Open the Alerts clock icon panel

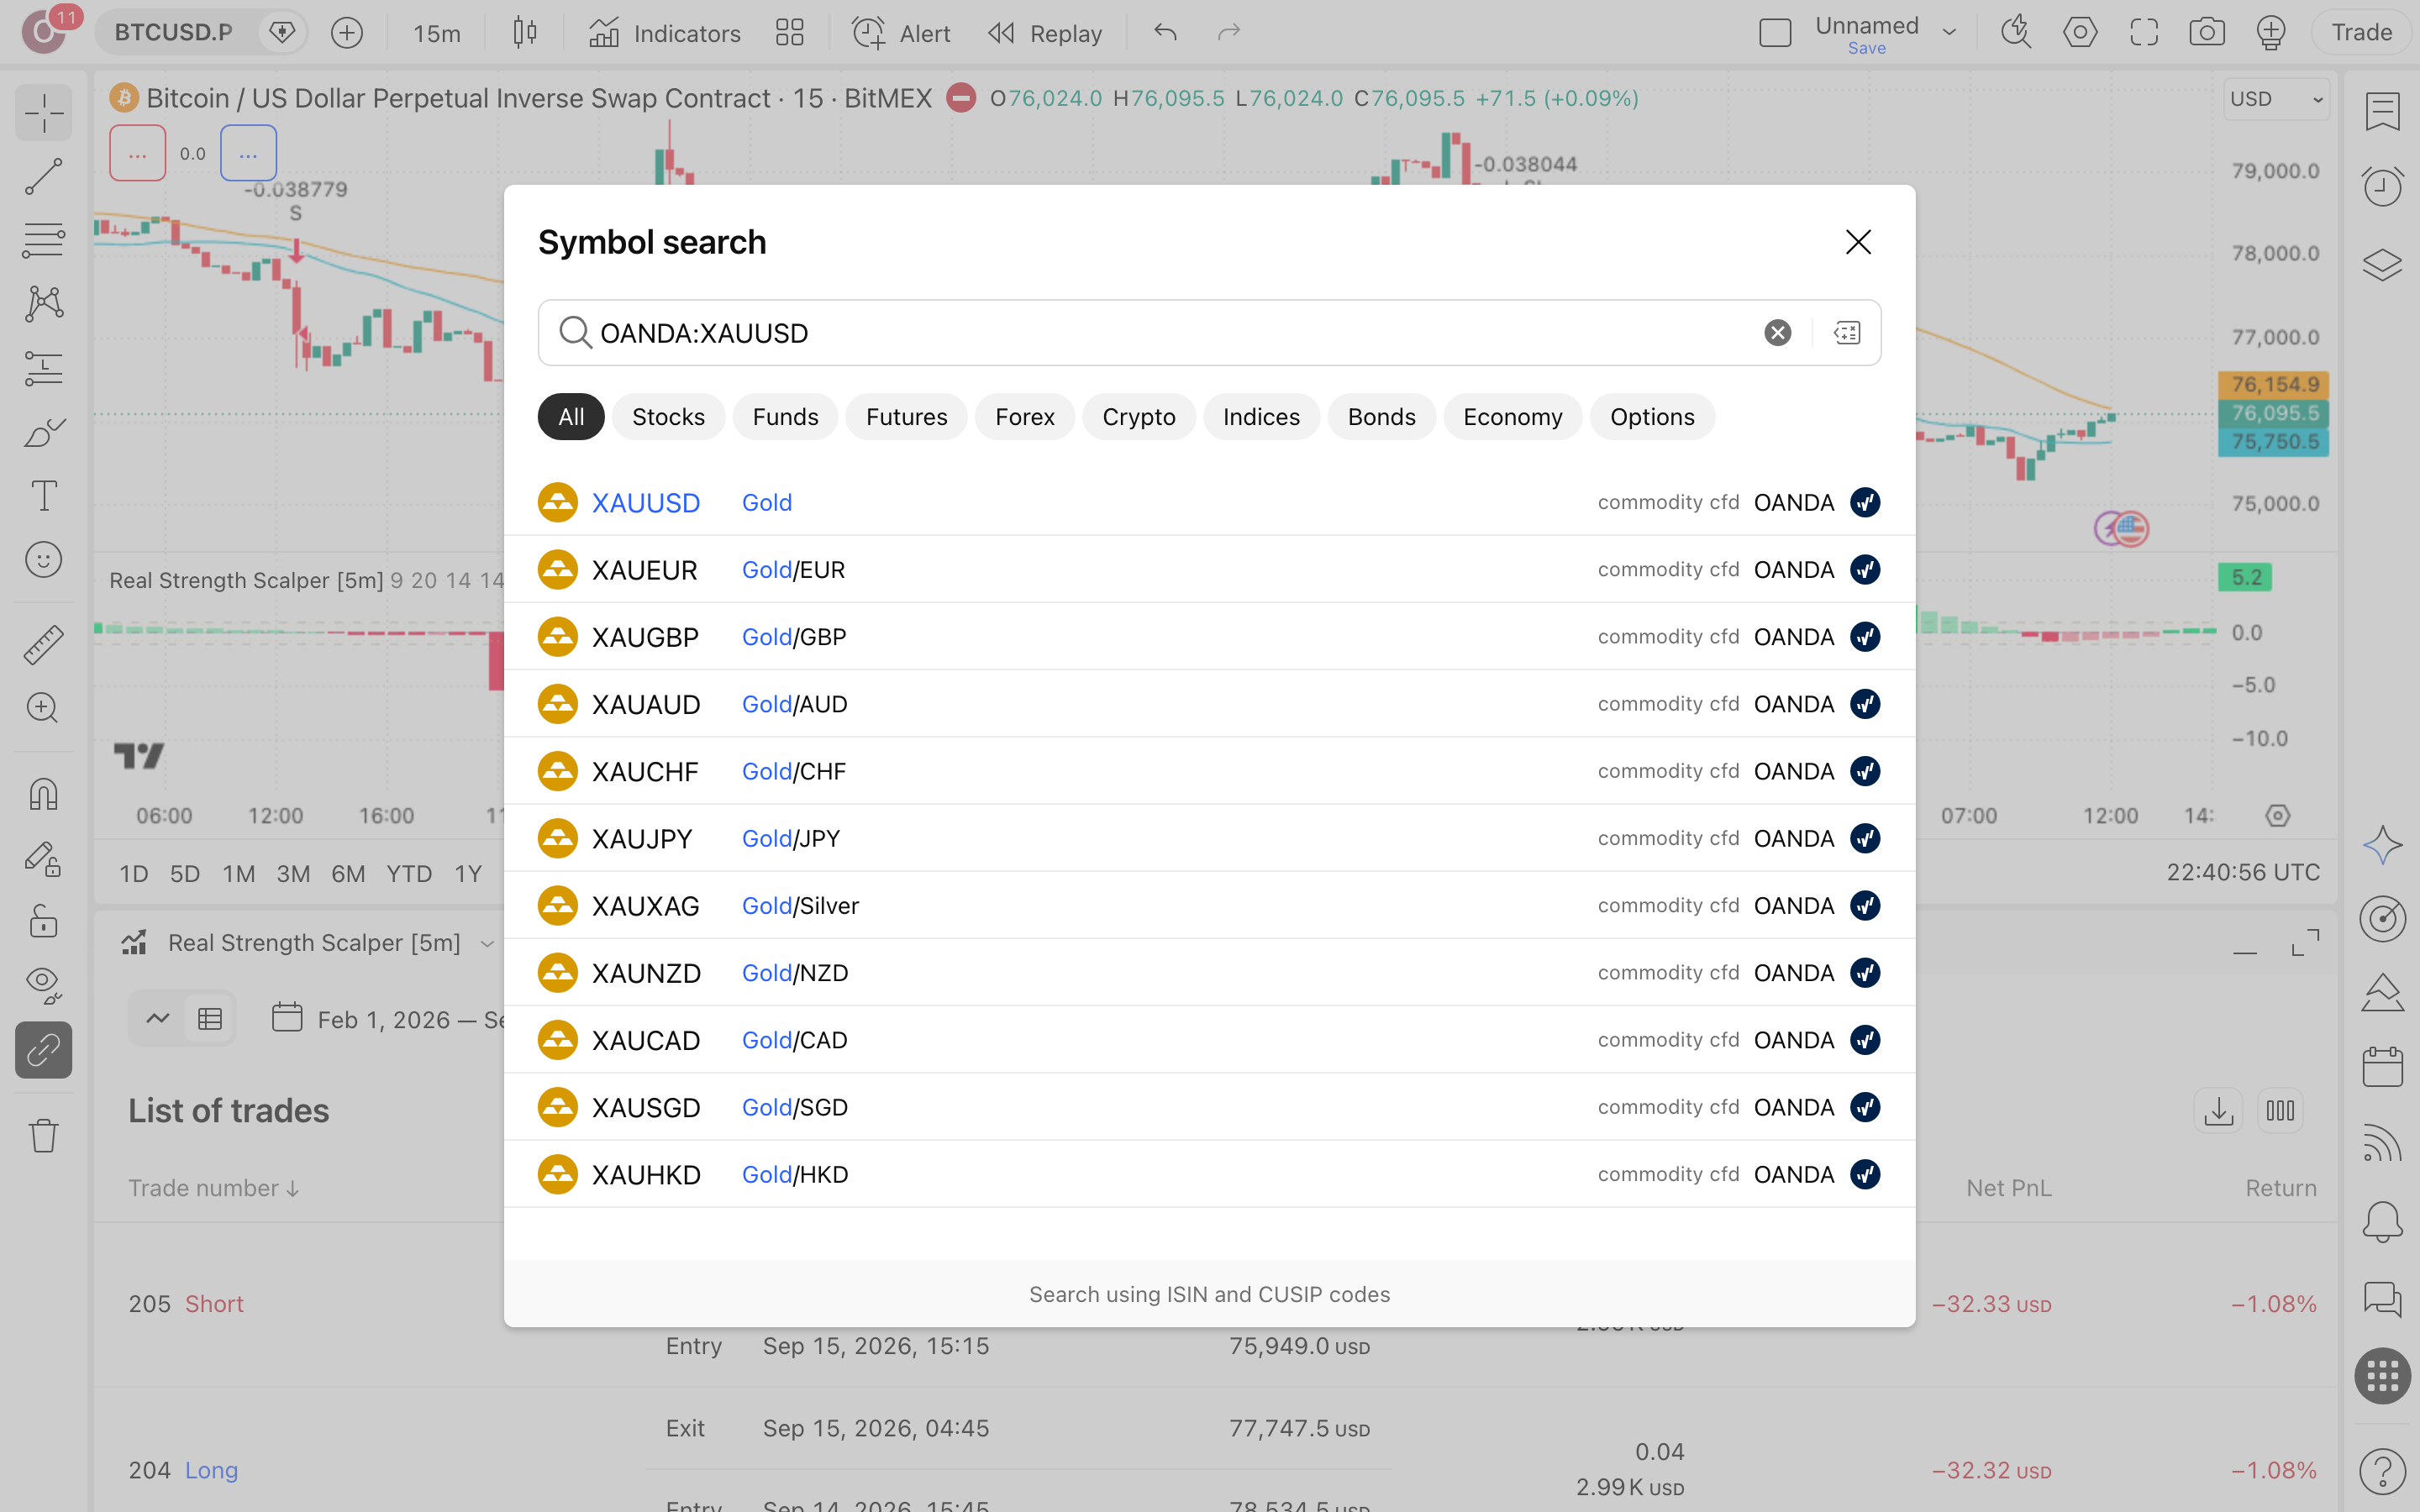[x=2382, y=187]
